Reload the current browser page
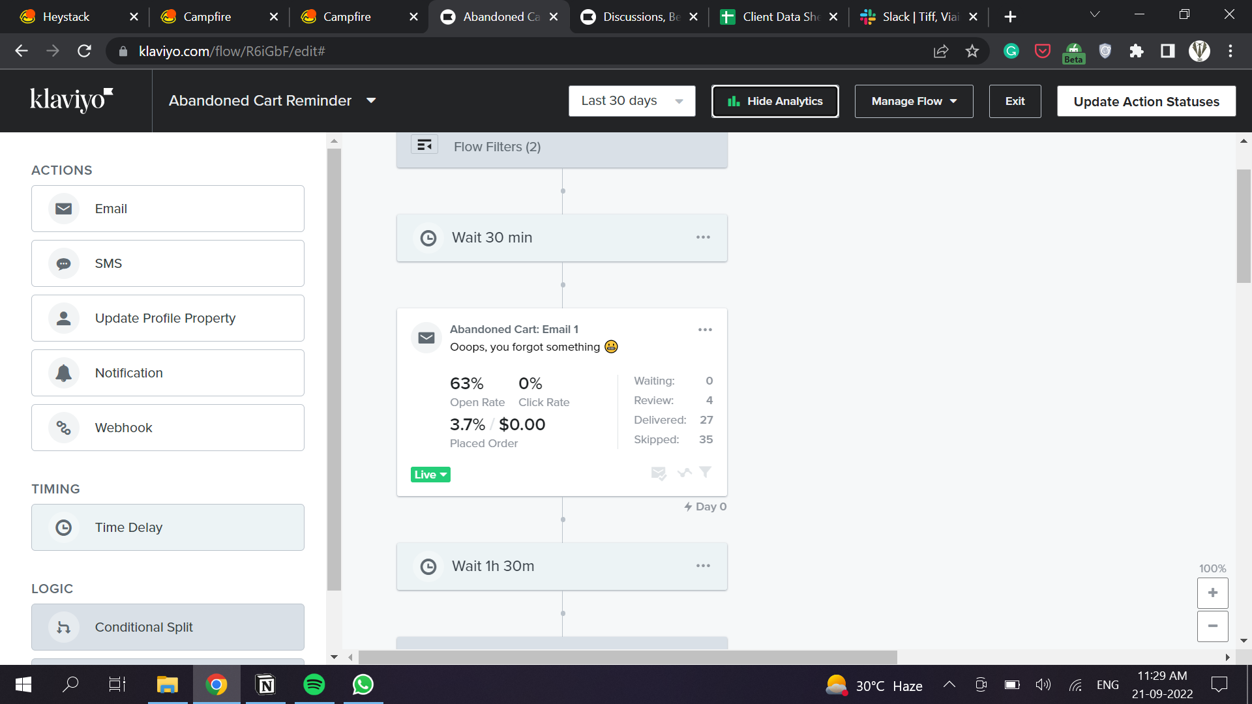This screenshot has width=1252, height=704. pos(84,51)
